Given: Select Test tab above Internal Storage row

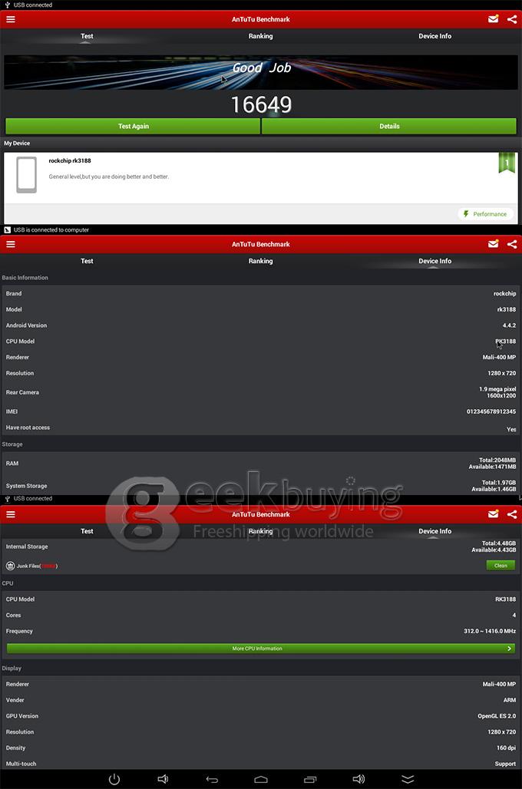Looking at the screenshot, I should [87, 531].
